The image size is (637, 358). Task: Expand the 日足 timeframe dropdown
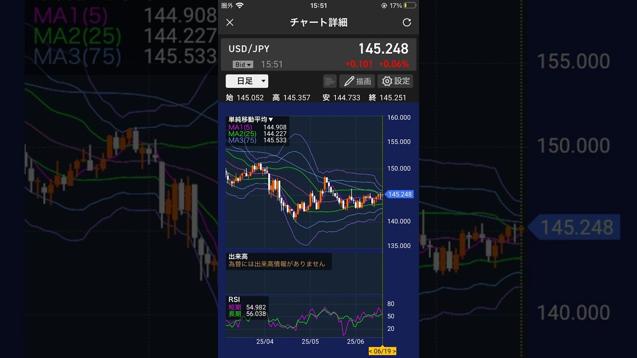247,81
